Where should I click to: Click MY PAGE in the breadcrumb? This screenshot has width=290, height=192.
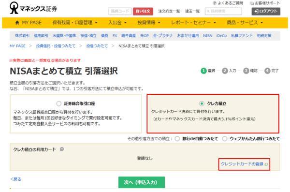(x=17, y=46)
